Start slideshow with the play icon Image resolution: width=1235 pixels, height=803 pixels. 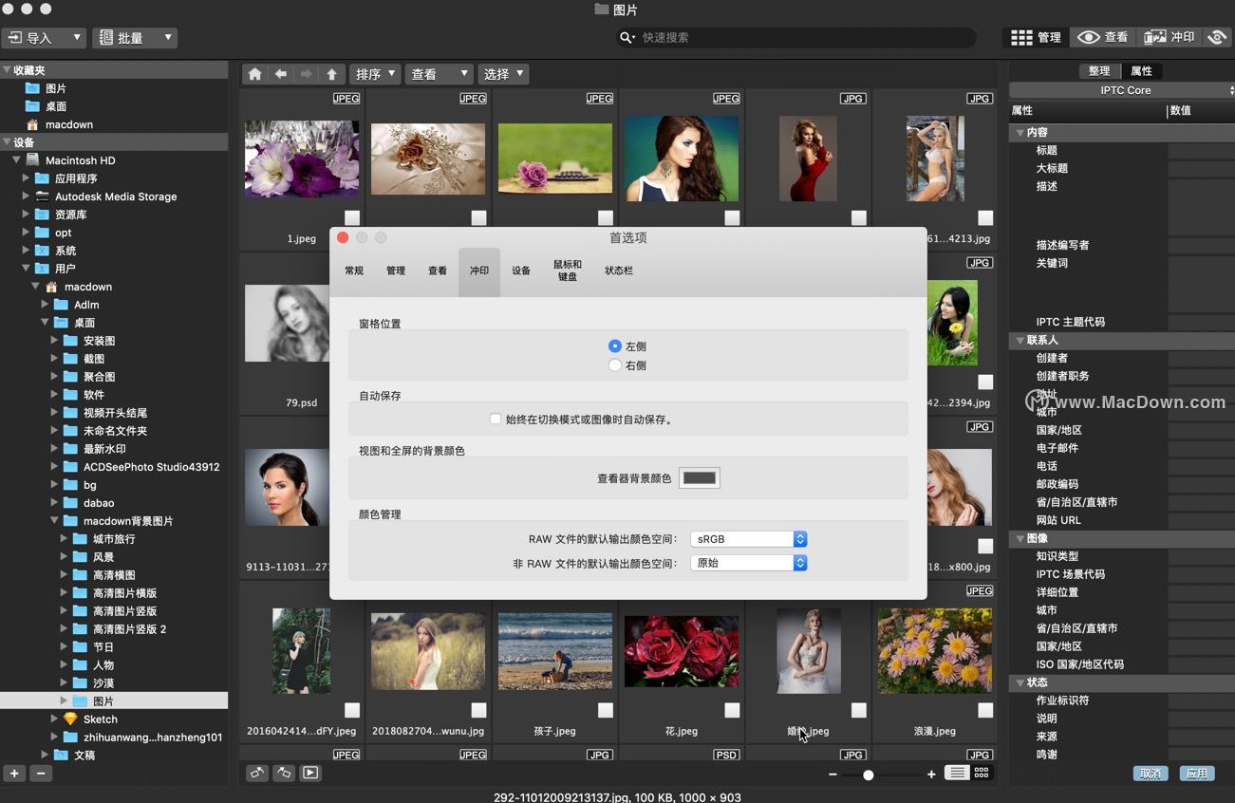tap(308, 774)
